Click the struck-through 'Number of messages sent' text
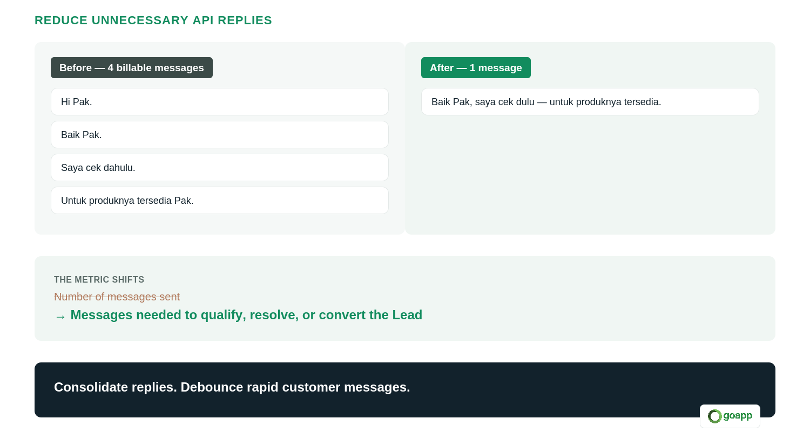Screen dimensions: 810x439 tap(117, 297)
